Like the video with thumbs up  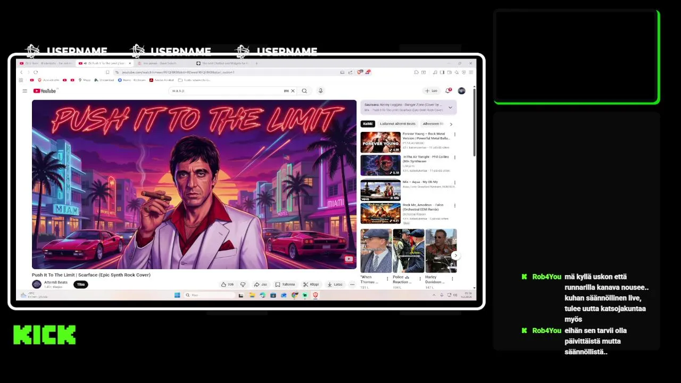[x=228, y=285]
